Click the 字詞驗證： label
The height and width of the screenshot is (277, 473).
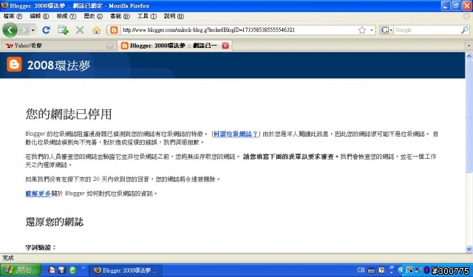[41, 247]
